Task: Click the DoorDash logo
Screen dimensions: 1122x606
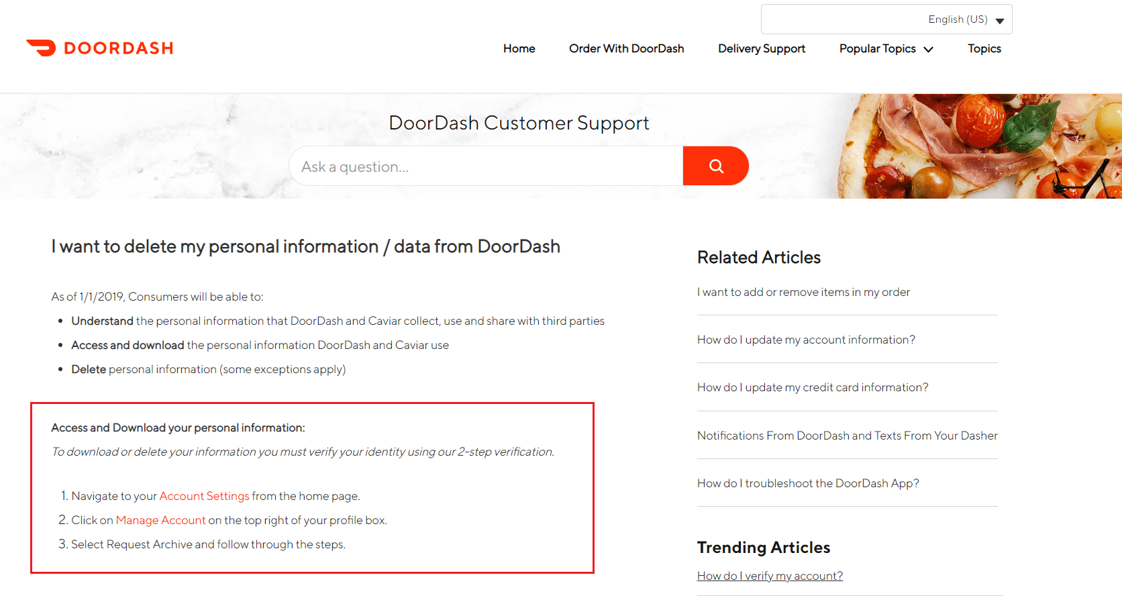Action: (99, 48)
